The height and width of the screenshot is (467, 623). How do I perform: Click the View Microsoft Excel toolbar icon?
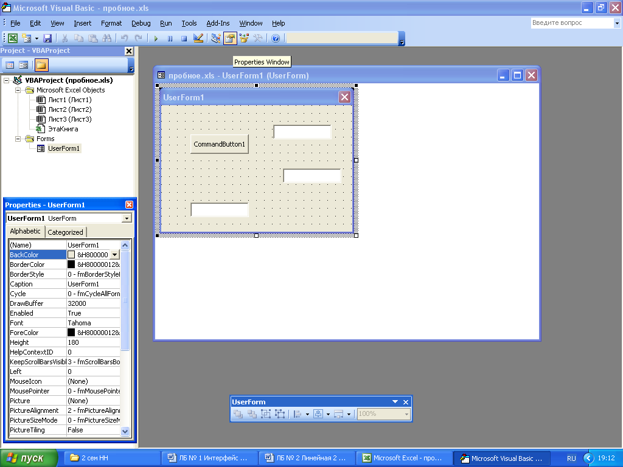click(x=13, y=38)
